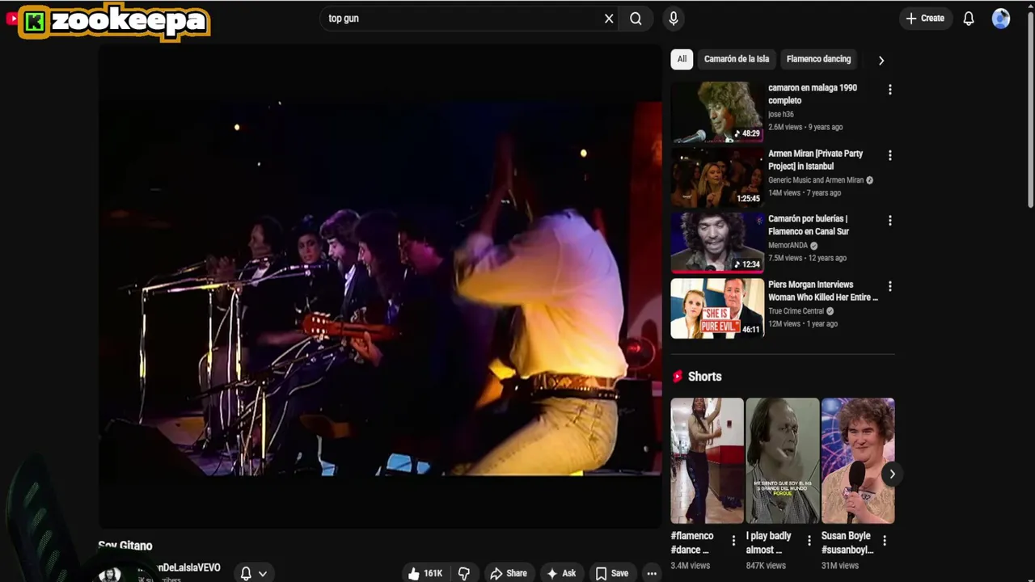The height and width of the screenshot is (582, 1035).
Task: Click the magnifier search button
Action: point(636,19)
